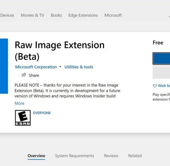Open Edge Extensions in navigation
This screenshot has height=166, width=170.
[83, 15]
